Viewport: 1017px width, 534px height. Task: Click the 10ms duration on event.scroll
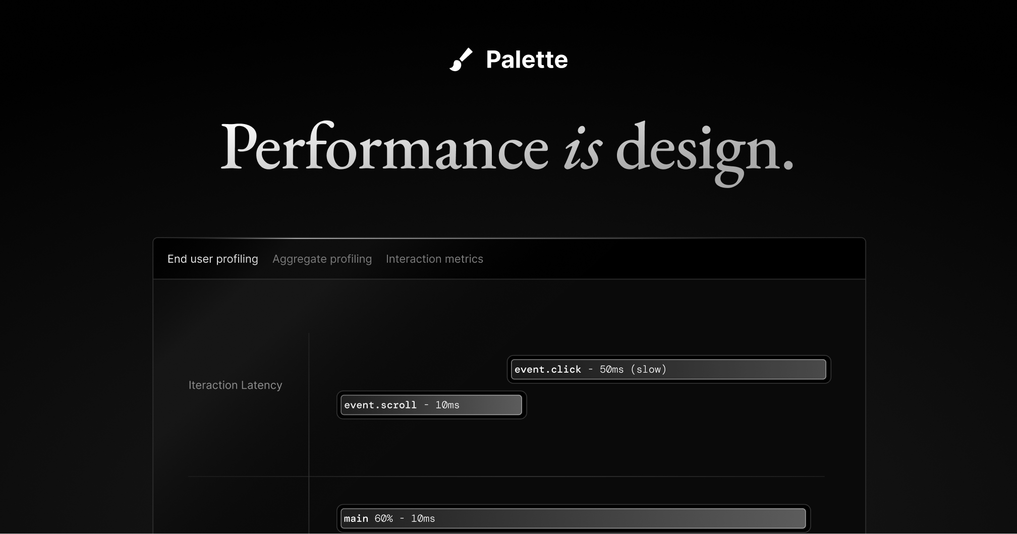click(x=447, y=405)
